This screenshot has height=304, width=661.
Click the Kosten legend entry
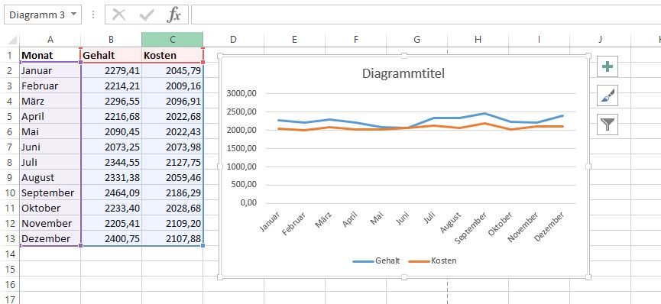pos(433,260)
